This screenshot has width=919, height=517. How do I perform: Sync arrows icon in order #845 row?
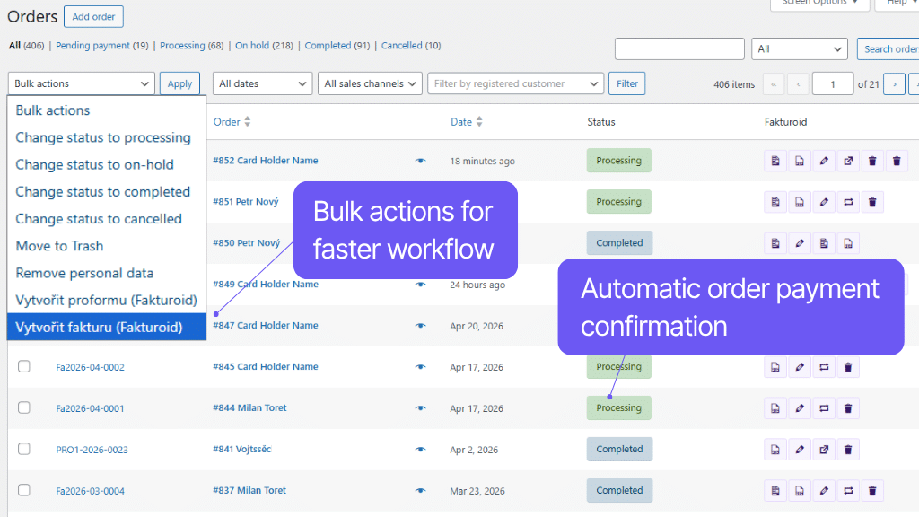(824, 367)
